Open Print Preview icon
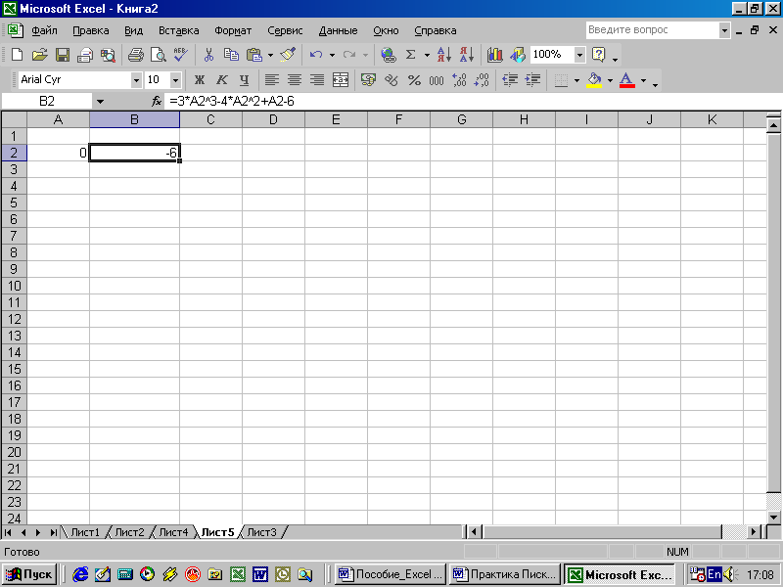This screenshot has width=783, height=587. click(x=158, y=55)
